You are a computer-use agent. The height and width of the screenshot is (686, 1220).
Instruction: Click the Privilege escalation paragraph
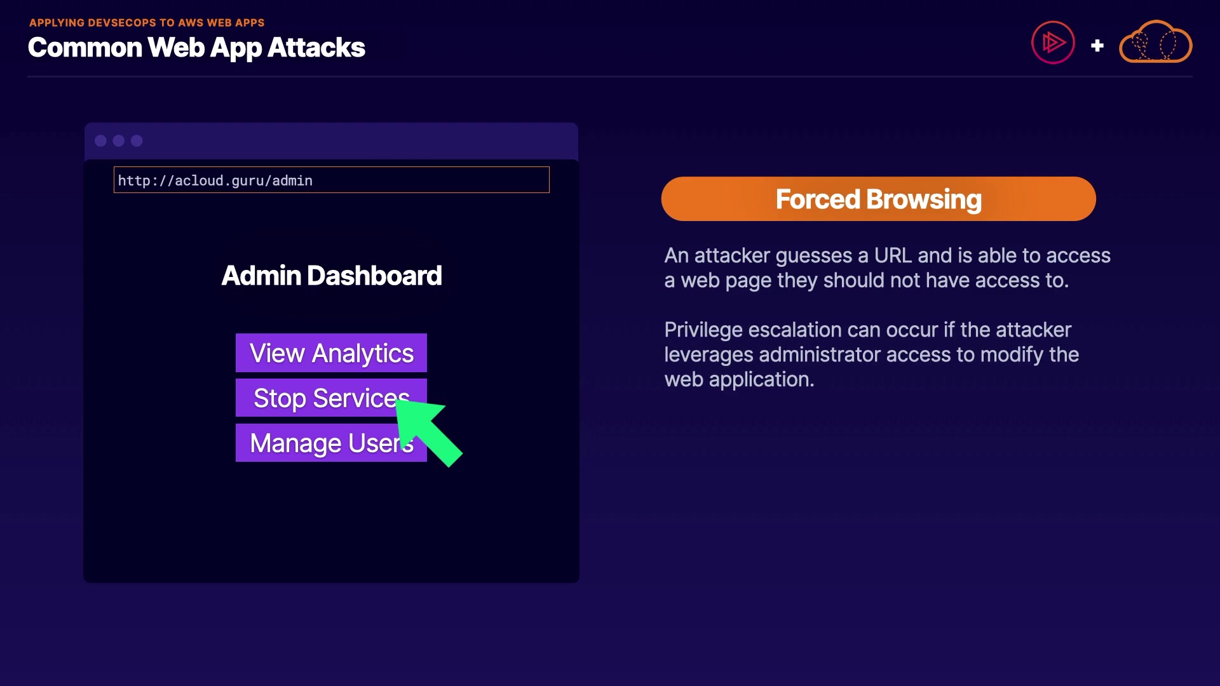[871, 354]
